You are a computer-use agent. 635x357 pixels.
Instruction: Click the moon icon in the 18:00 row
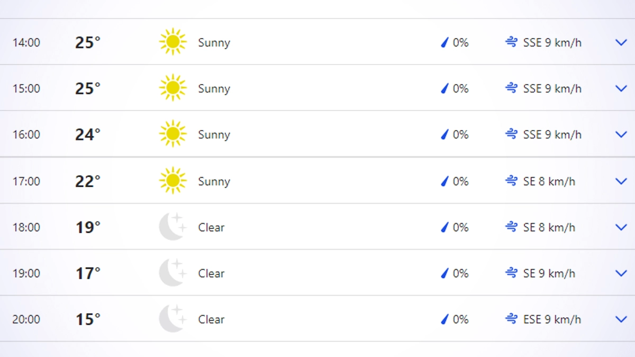[173, 227]
